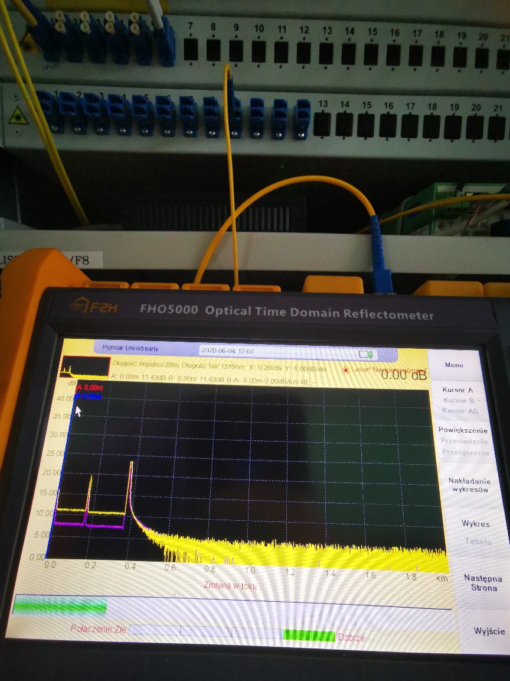Click the X: 0.20/div scale text
Screen dimensions: 510x681
click(266, 368)
